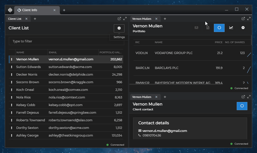Sort by the Email column header
Screen dimensions: 257x153
72,53
